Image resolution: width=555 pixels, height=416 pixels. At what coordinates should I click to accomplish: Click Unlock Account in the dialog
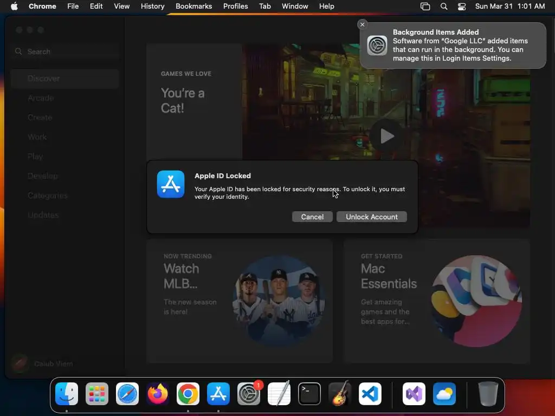372,217
